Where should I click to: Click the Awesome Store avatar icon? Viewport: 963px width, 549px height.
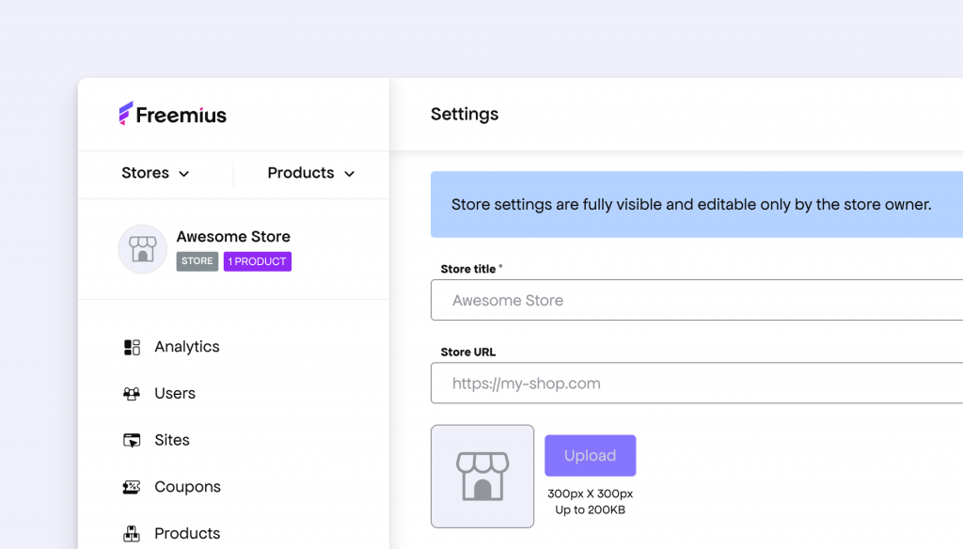pyautogui.click(x=142, y=248)
